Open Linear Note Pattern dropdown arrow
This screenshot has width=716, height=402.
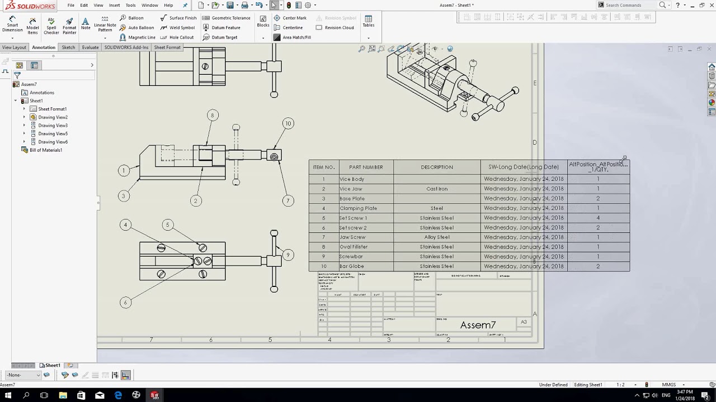pos(105,38)
